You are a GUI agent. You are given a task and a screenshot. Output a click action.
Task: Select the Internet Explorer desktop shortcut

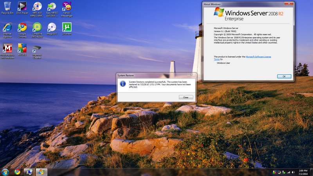click(7, 27)
